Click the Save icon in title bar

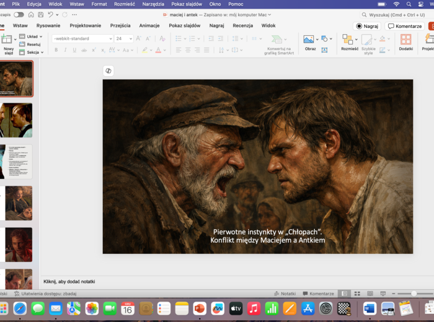tap(40, 14)
